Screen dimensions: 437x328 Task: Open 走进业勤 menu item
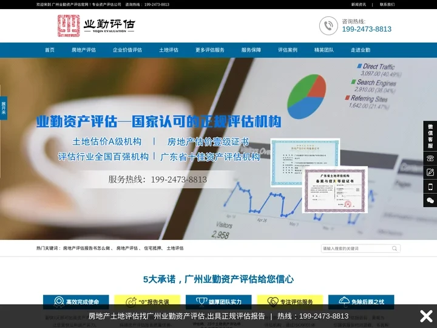(x=361, y=50)
